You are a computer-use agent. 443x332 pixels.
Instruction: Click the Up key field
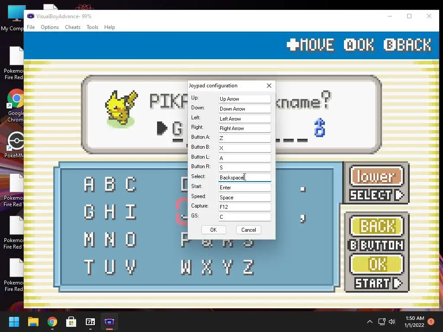pyautogui.click(x=245, y=99)
